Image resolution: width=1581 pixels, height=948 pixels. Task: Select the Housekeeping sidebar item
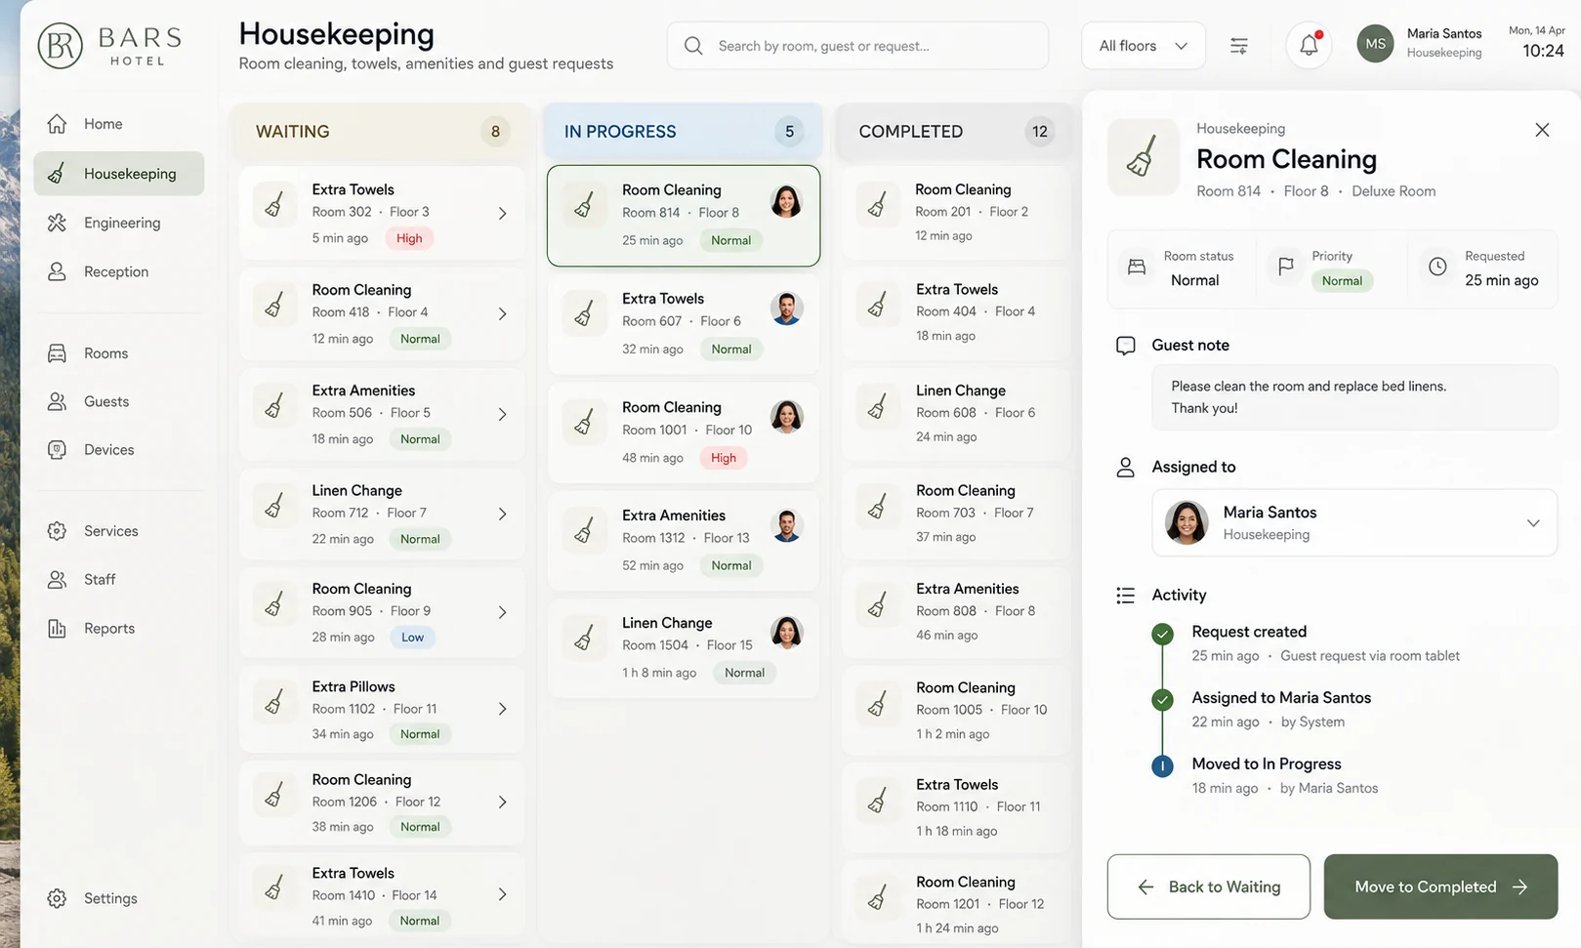pos(119,174)
